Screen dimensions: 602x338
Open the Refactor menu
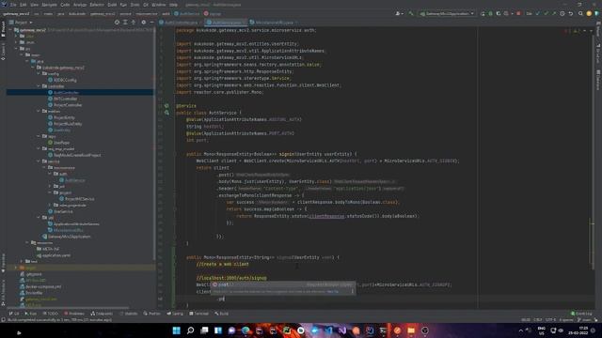click(97, 5)
